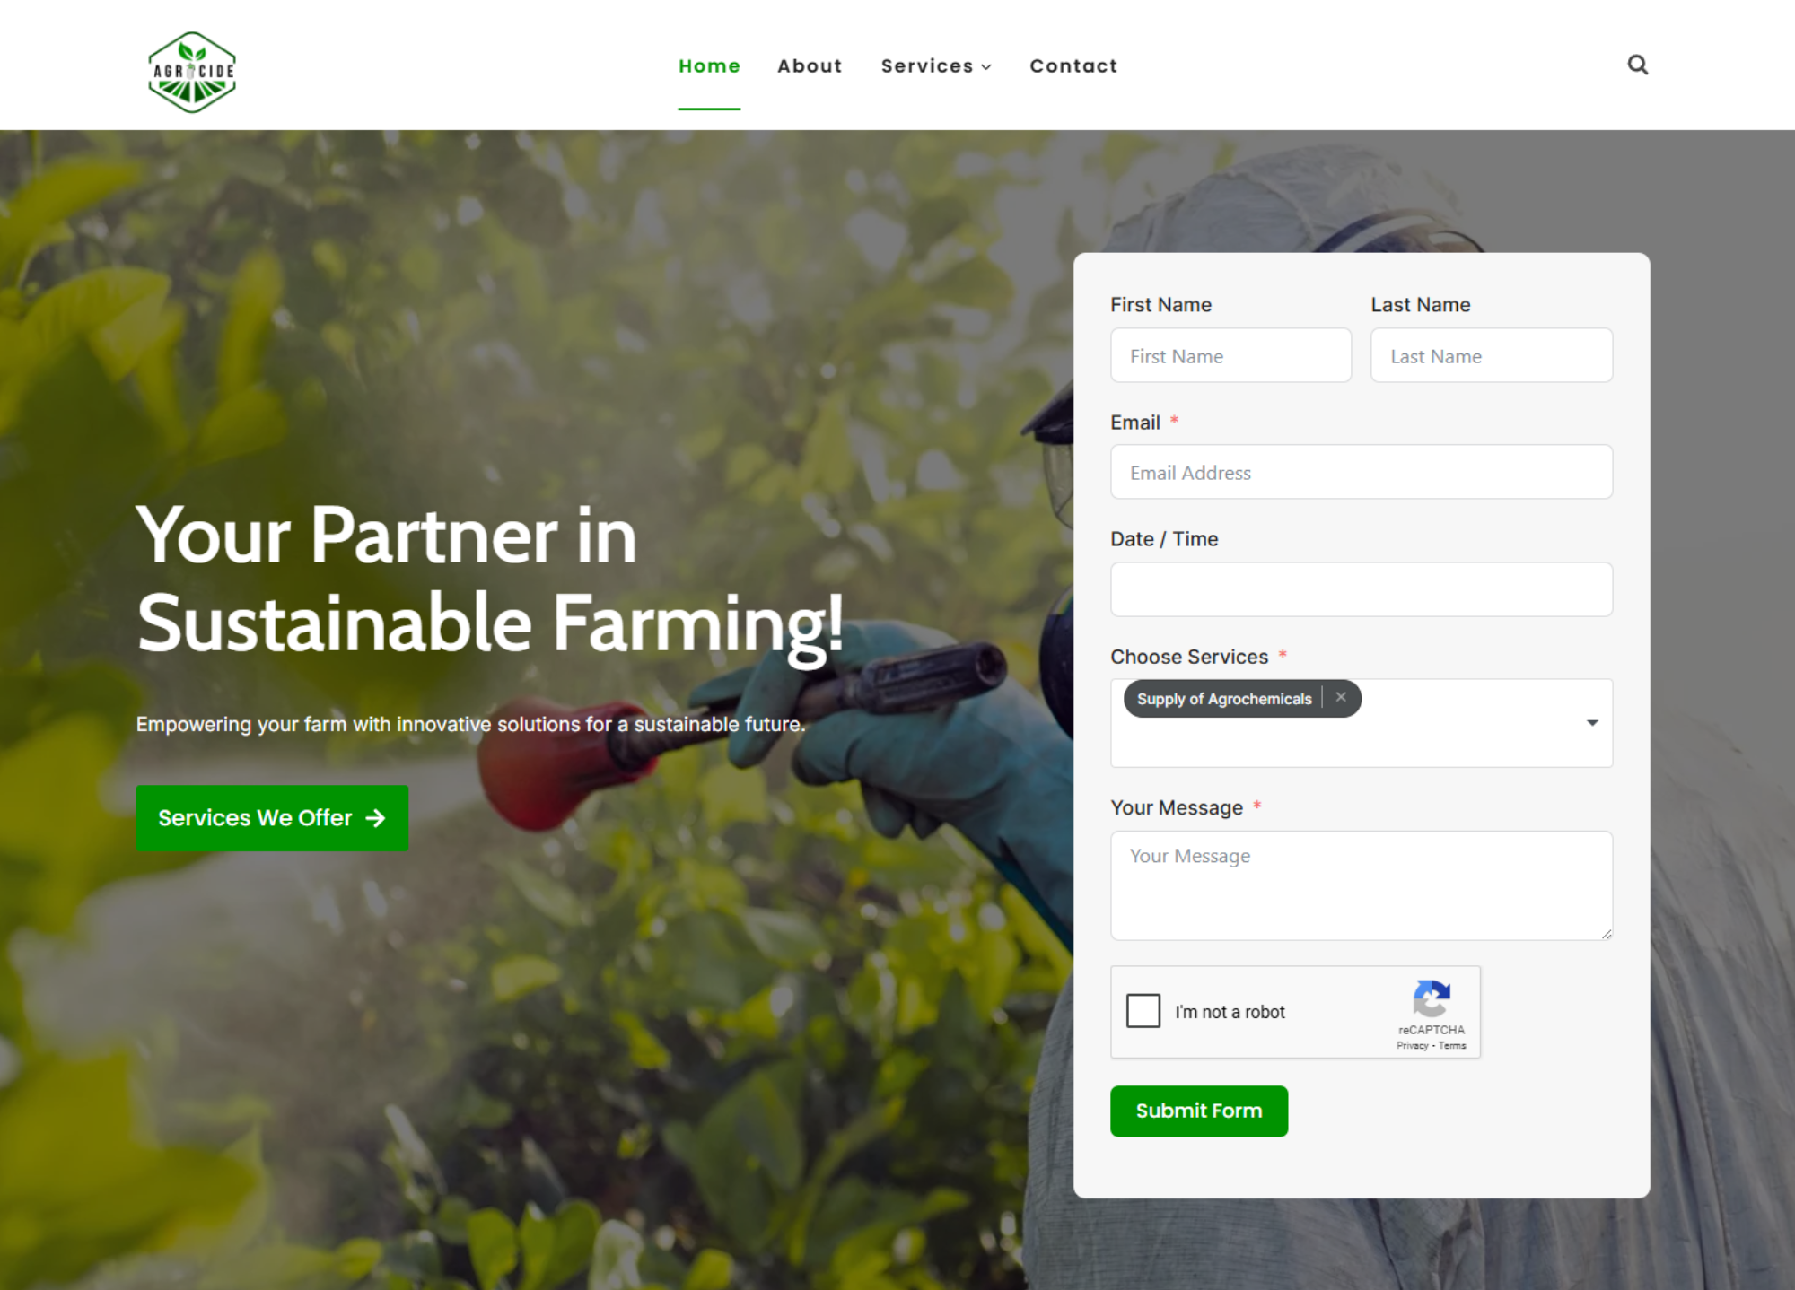Open the search magnifier icon

coord(1638,65)
